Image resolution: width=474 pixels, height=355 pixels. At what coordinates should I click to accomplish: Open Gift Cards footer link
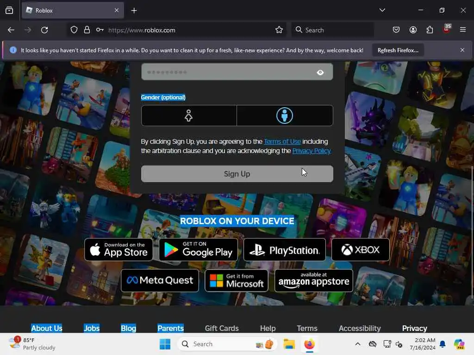(x=222, y=328)
